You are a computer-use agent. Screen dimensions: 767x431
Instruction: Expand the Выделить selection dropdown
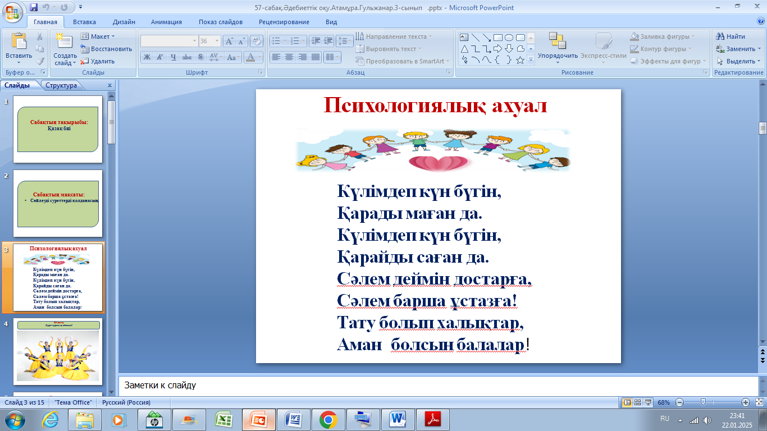point(740,61)
